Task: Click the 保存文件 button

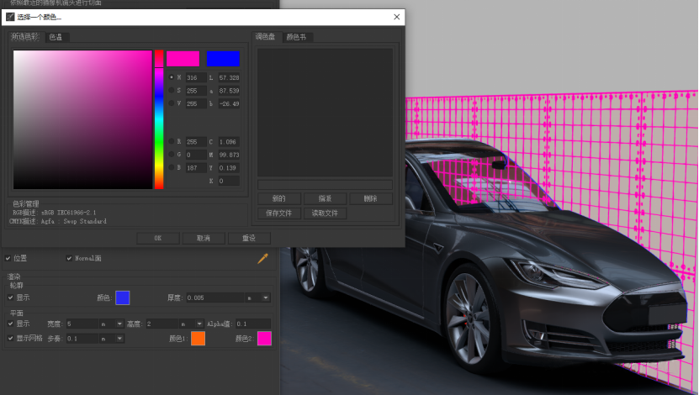Action: (279, 213)
